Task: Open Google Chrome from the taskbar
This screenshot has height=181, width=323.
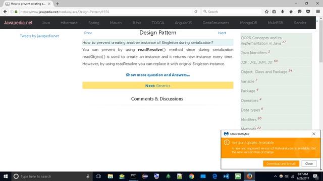Action: 191,176
